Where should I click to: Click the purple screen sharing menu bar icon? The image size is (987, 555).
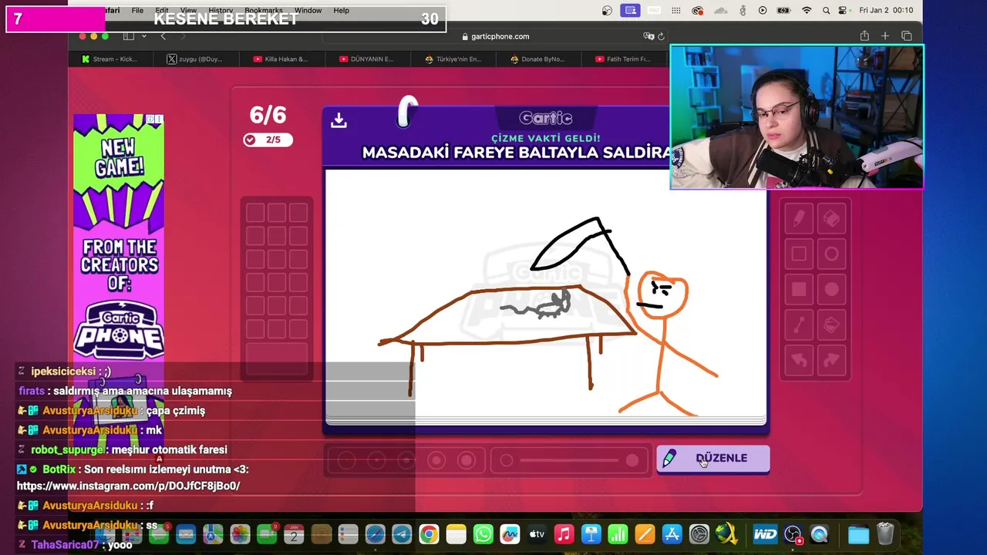[631, 10]
